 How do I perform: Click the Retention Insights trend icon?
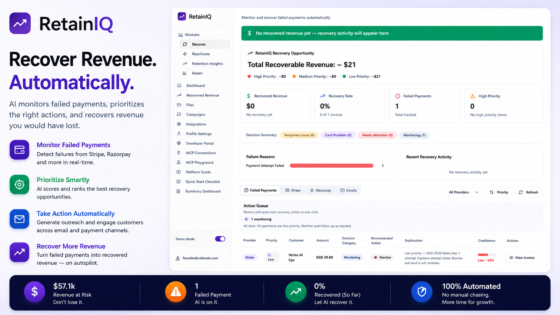pos(185,64)
